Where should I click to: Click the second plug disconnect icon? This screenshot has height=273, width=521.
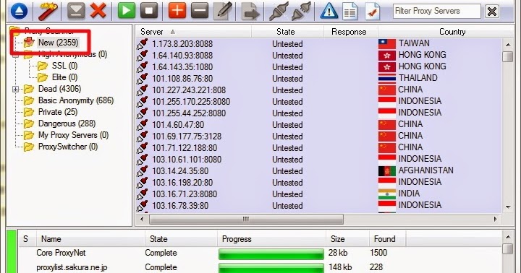(301, 12)
